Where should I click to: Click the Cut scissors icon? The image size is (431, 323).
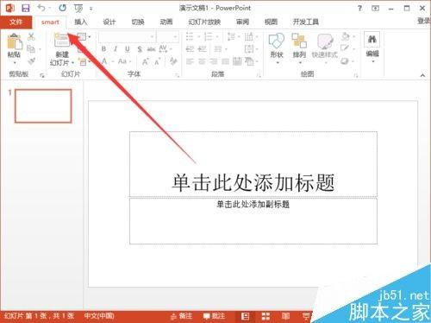(31, 36)
